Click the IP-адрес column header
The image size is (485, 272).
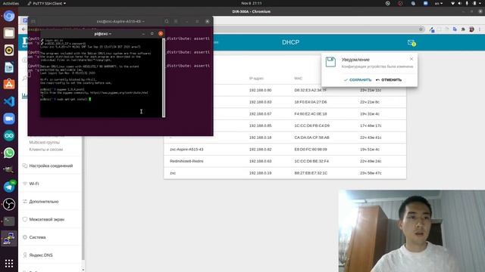[256, 79]
